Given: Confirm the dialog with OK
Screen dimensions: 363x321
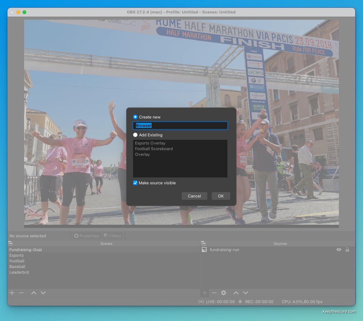Looking at the screenshot, I should [x=220, y=196].
